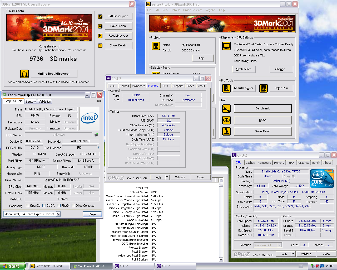Click the Demo eye icon
Screen dimensions: 337x270
(226, 120)
